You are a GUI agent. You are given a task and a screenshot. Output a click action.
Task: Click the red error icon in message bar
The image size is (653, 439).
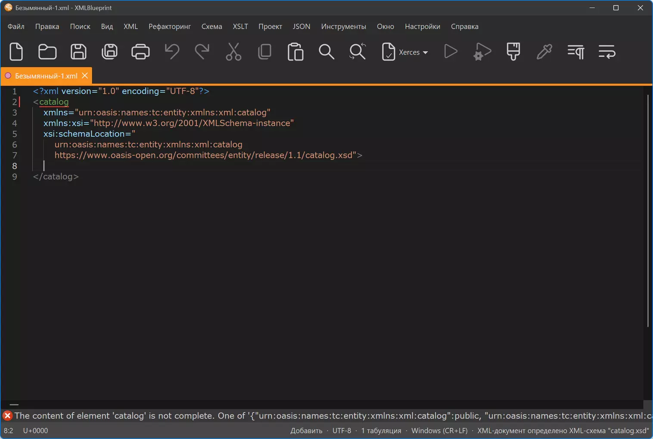(7, 416)
